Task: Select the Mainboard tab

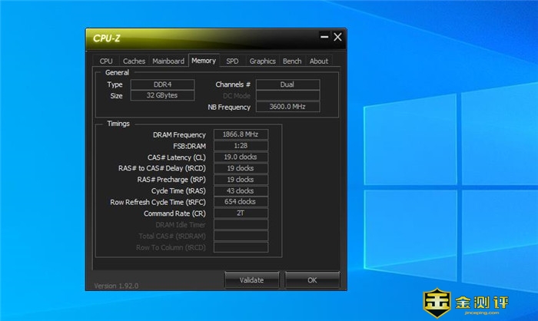Action: (168, 61)
